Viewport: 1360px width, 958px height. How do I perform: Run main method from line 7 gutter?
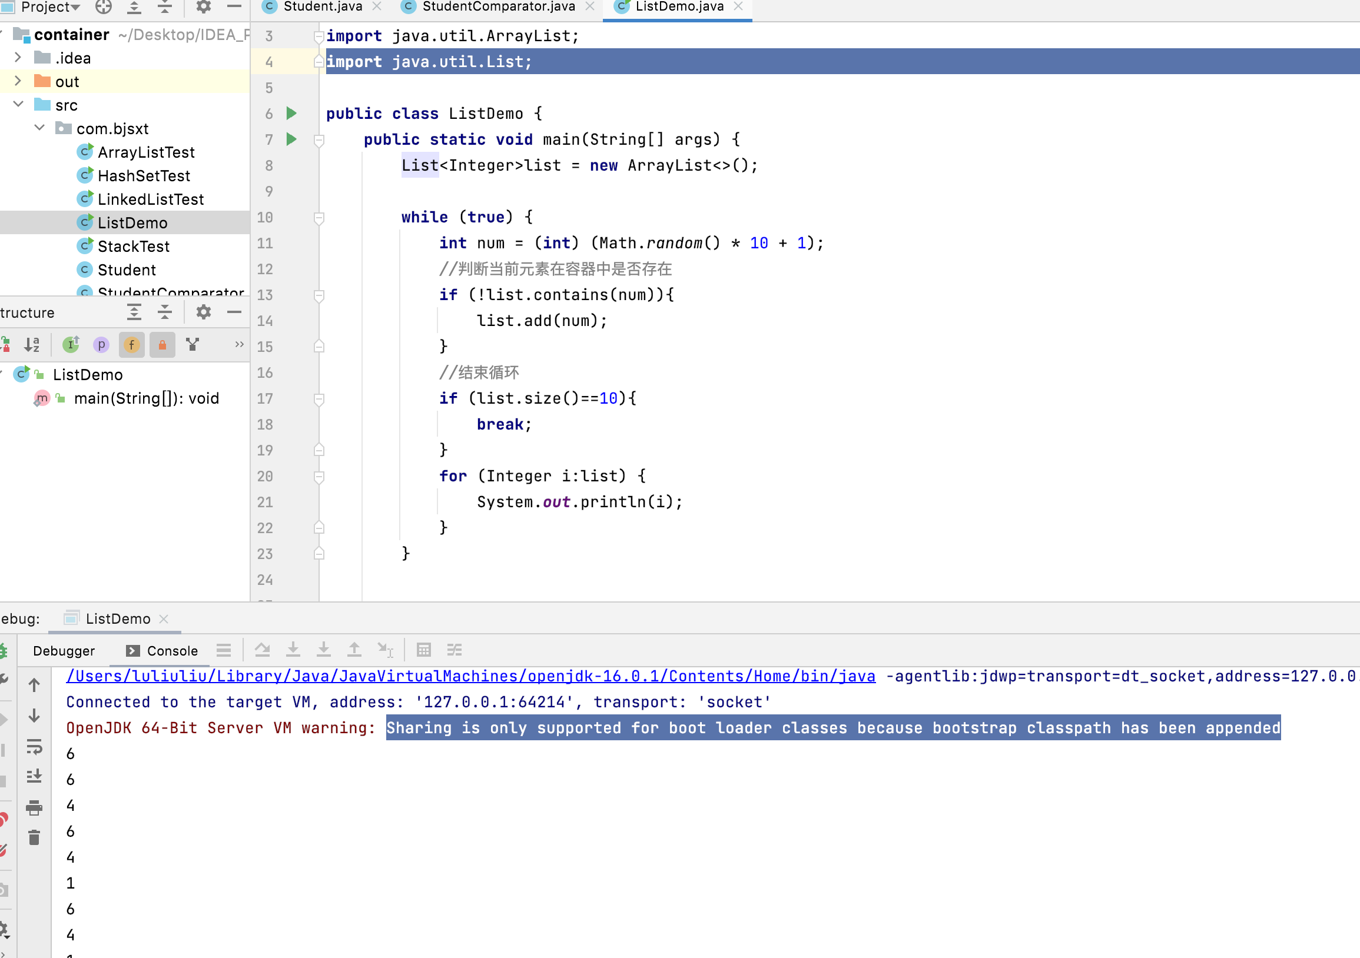pos(291,139)
